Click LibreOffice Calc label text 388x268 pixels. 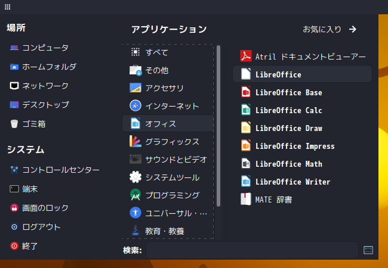(x=289, y=110)
